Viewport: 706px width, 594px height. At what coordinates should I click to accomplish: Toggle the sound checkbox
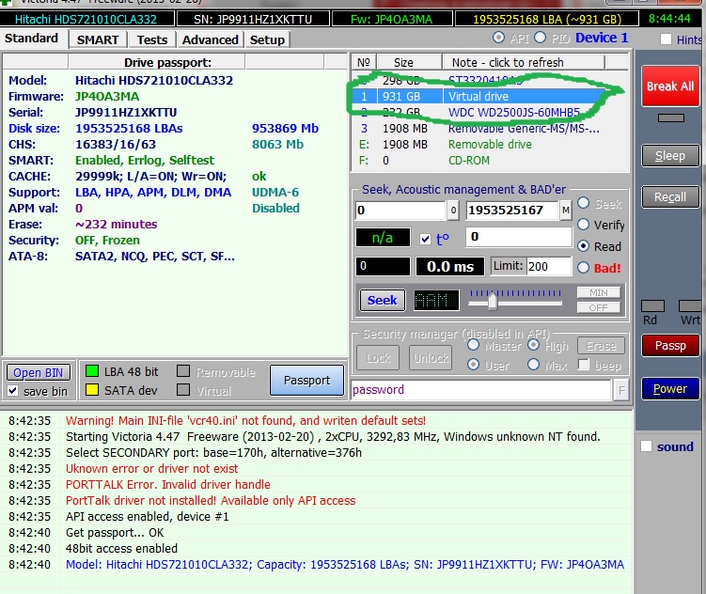click(x=646, y=446)
